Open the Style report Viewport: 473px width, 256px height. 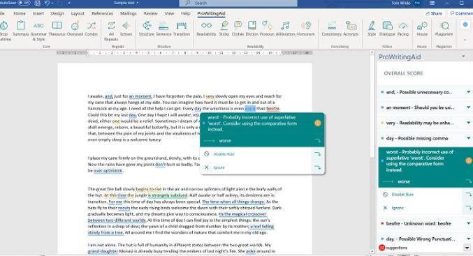(372, 29)
